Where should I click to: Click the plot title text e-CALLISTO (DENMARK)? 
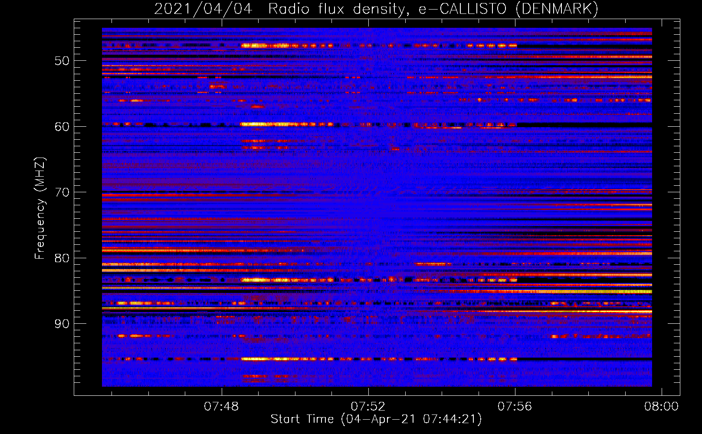coord(508,9)
